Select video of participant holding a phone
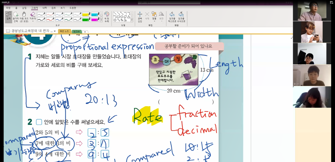 click(312, 32)
